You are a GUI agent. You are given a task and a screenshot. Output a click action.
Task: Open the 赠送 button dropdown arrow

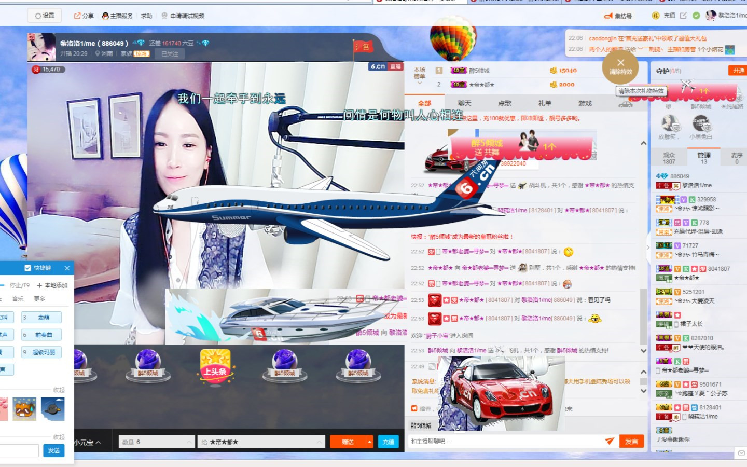tap(369, 442)
